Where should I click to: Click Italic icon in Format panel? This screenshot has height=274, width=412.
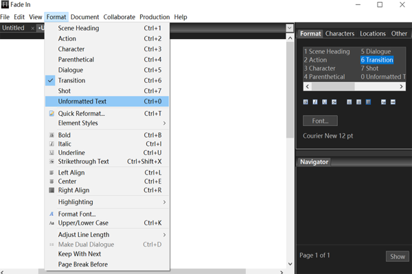315,102
